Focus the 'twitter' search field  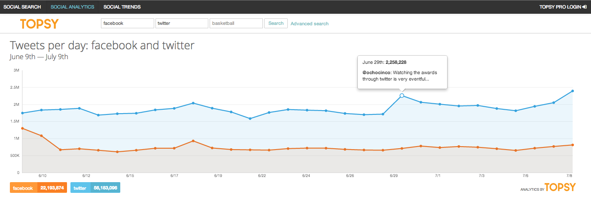[182, 23]
